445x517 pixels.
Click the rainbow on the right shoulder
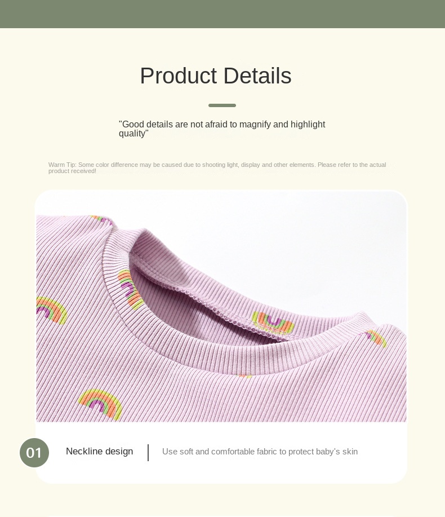(x=377, y=338)
